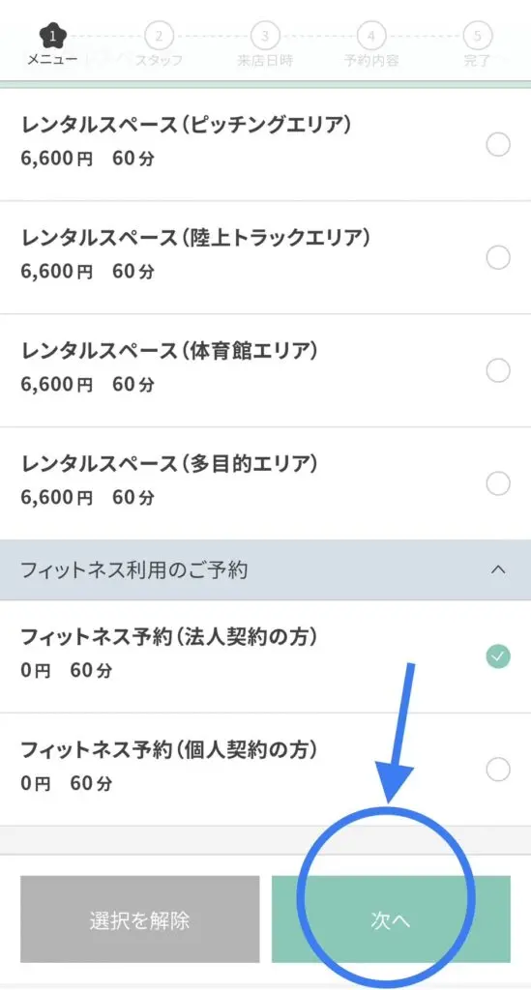The image size is (531, 990).
Task: Click step 3 来店日時 circle icon
Action: [265, 36]
